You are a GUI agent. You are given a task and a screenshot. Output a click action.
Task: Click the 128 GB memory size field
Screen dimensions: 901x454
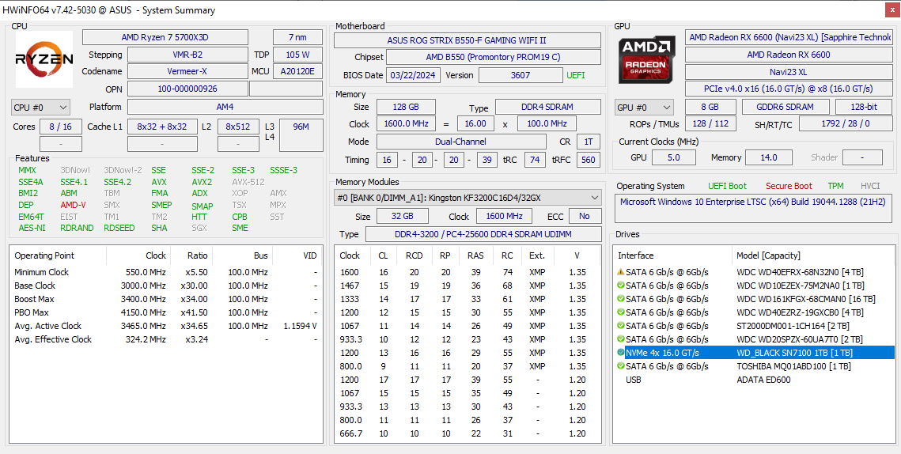(x=406, y=107)
